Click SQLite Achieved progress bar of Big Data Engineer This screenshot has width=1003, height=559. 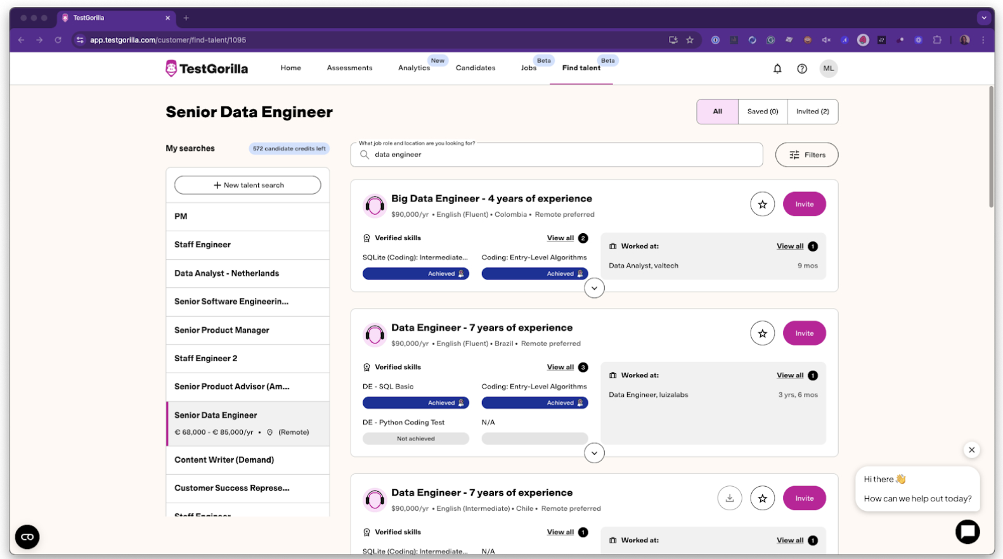point(416,274)
